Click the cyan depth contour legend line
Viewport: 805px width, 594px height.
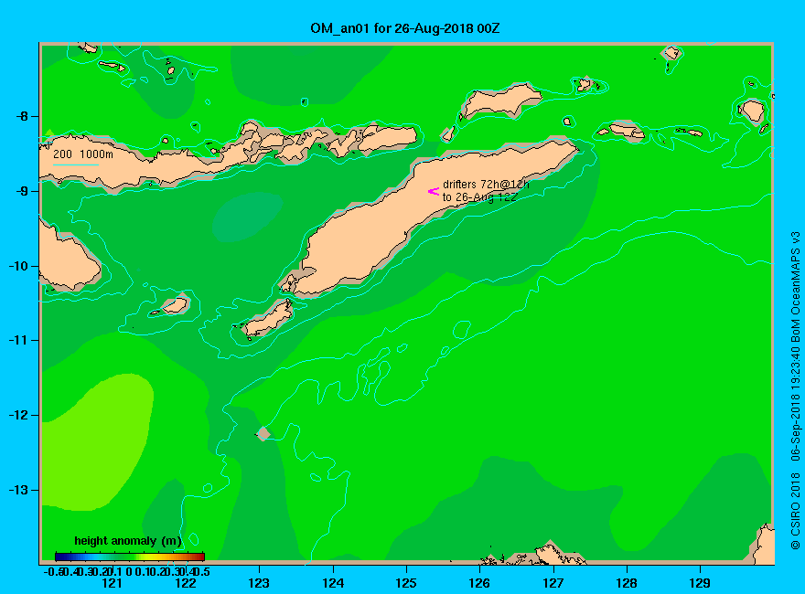pyautogui.click(x=75, y=164)
